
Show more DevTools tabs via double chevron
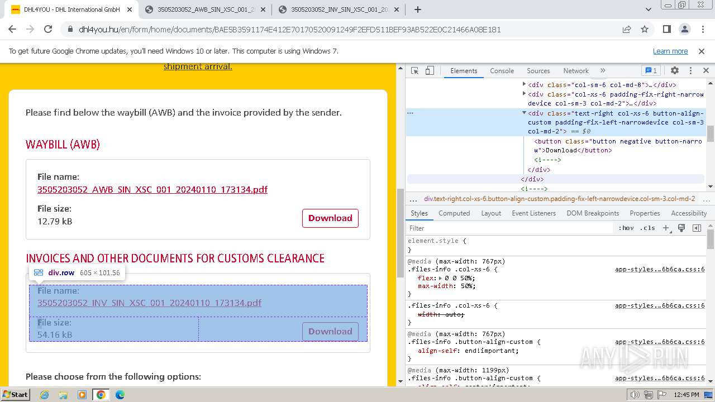click(603, 71)
